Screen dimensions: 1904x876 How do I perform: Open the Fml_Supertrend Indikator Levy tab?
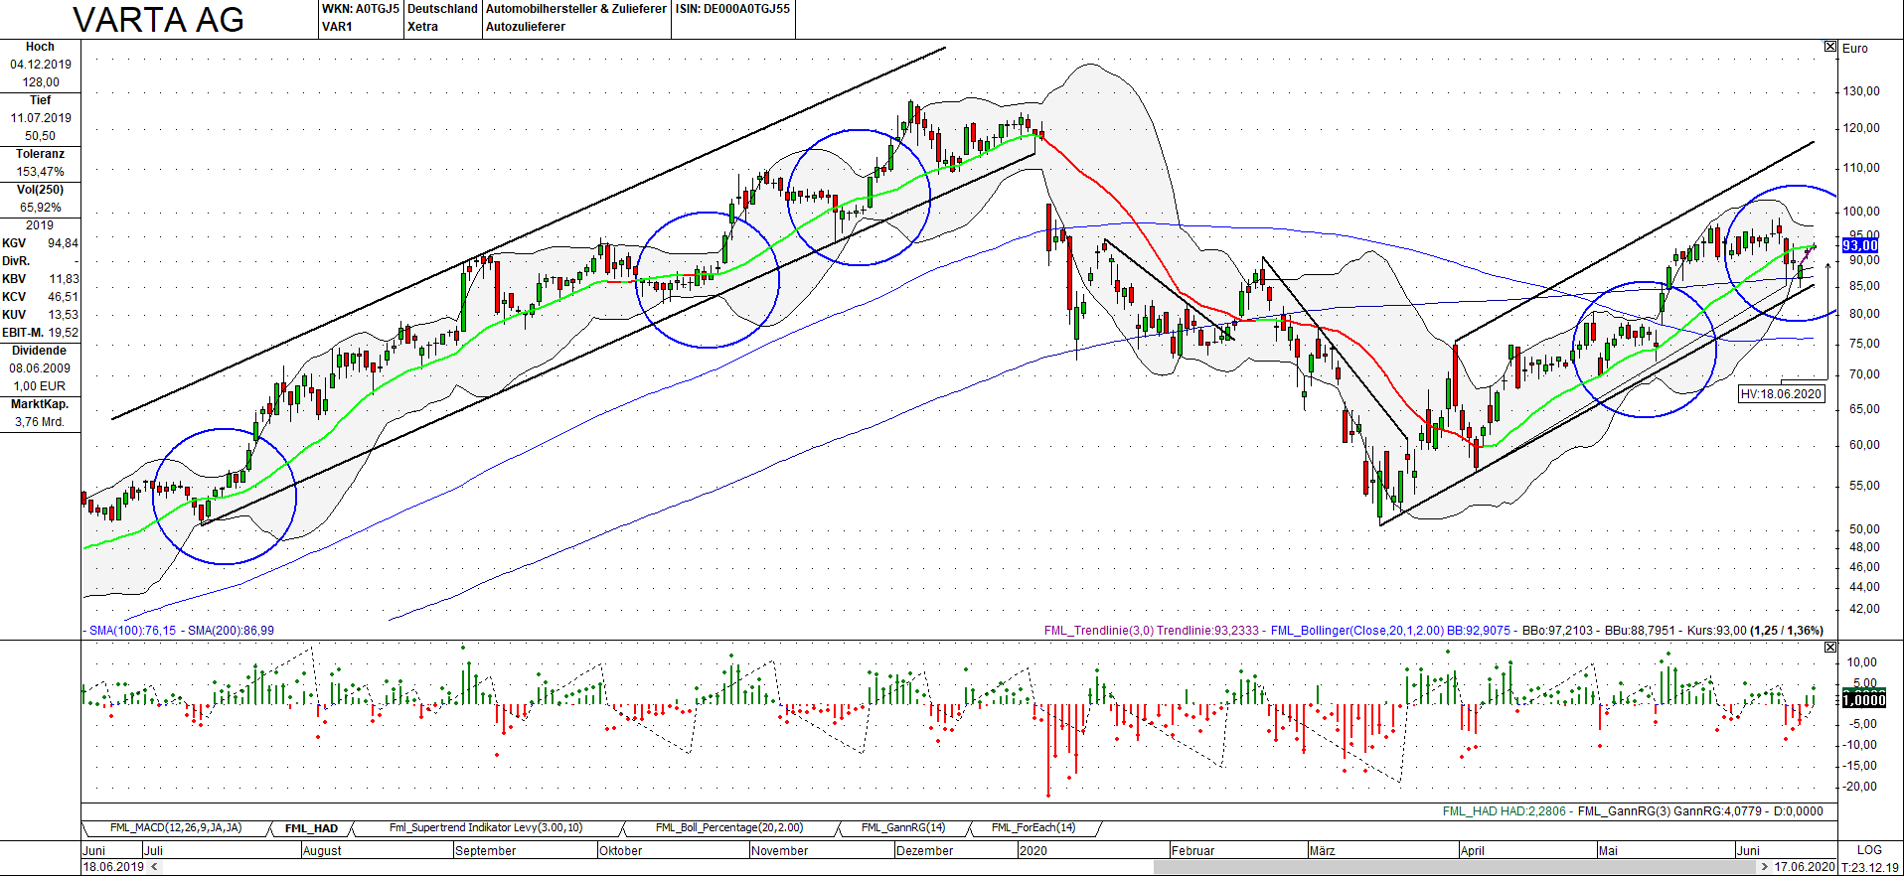[486, 827]
